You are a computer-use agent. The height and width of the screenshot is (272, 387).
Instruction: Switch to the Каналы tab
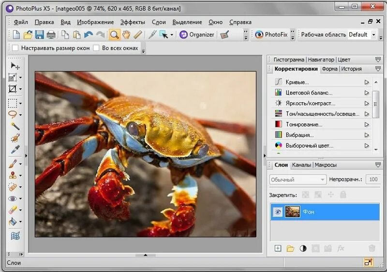click(x=301, y=165)
